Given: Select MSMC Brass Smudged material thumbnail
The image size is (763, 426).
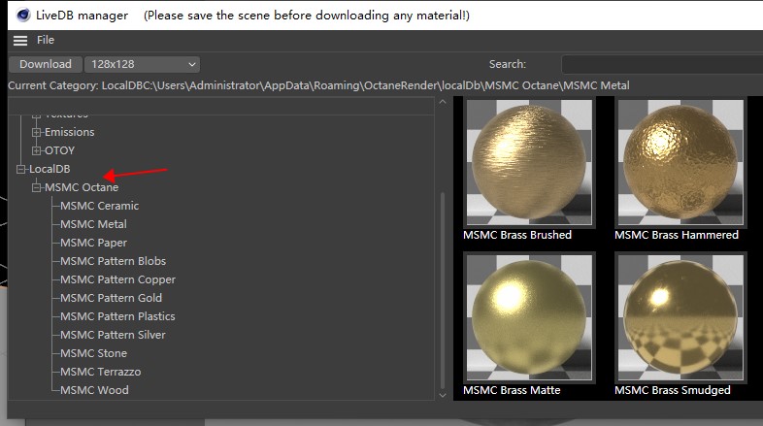Looking at the screenshot, I should pyautogui.click(x=680, y=317).
